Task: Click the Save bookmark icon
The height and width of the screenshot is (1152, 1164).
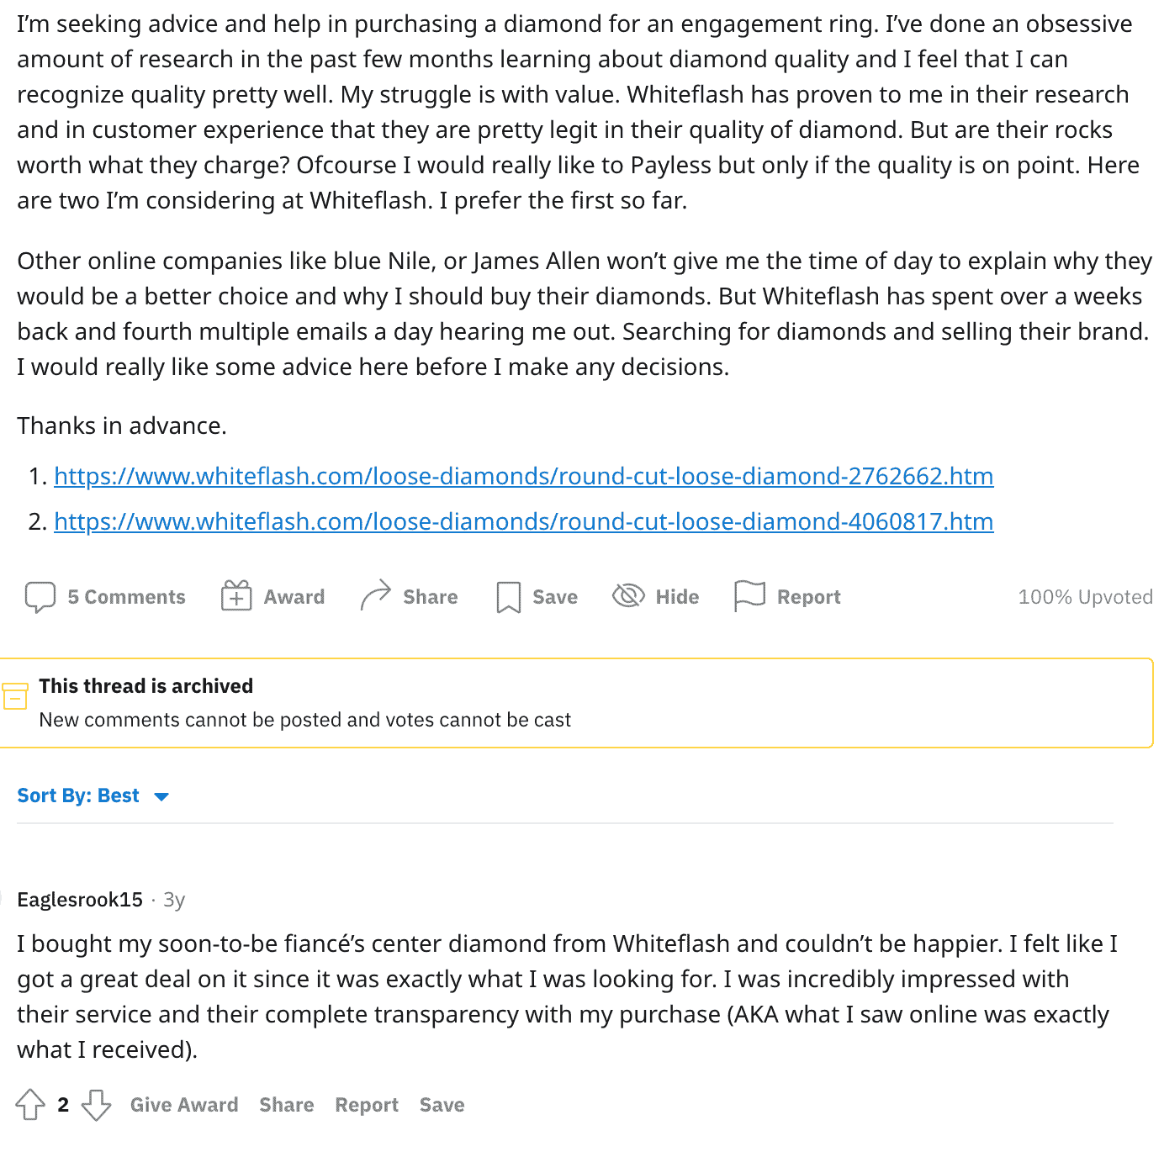Action: [x=509, y=597]
